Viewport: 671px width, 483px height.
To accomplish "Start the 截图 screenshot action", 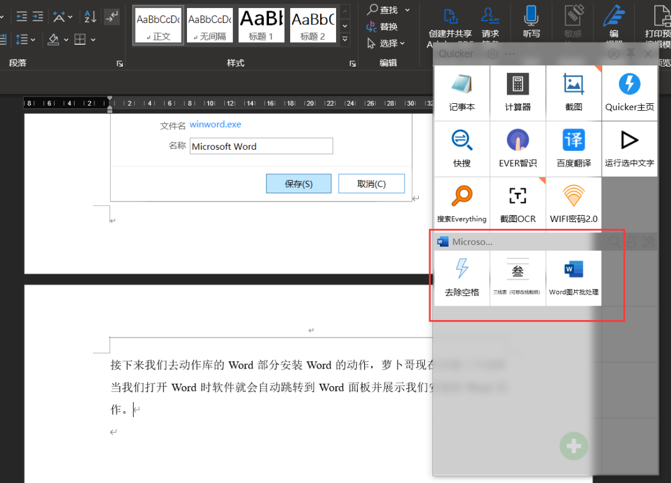I will click(x=573, y=93).
